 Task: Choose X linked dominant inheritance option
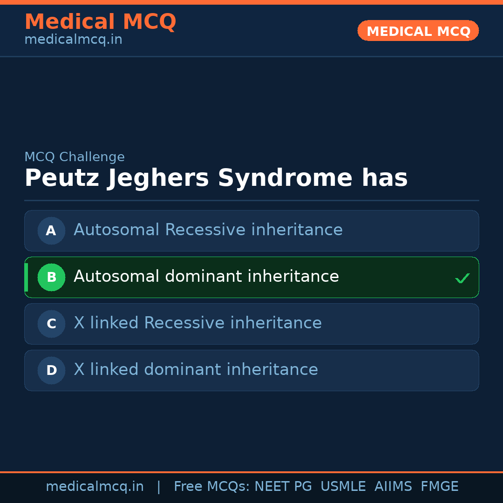(x=196, y=370)
